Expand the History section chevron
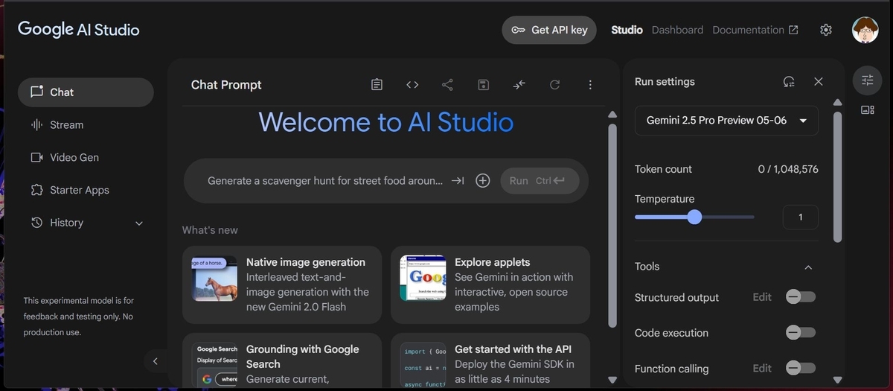Screen dimensions: 893x391 pyautogui.click(x=138, y=223)
